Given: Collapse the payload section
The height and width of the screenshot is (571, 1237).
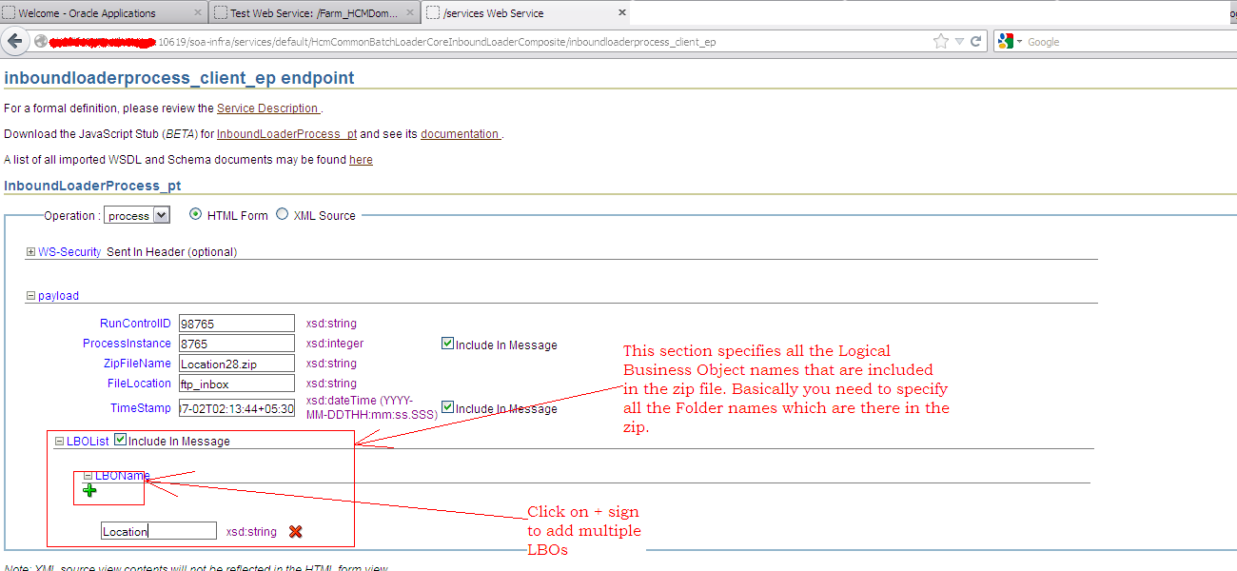Looking at the screenshot, I should (x=30, y=295).
